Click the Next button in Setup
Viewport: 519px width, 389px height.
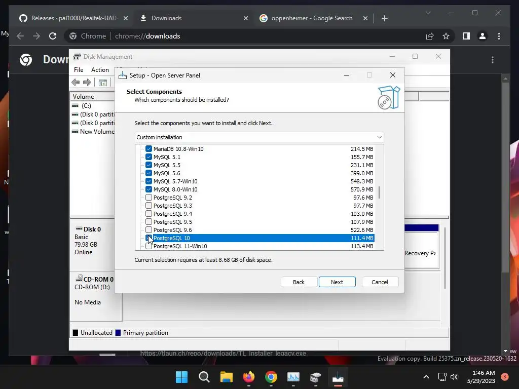(x=337, y=282)
